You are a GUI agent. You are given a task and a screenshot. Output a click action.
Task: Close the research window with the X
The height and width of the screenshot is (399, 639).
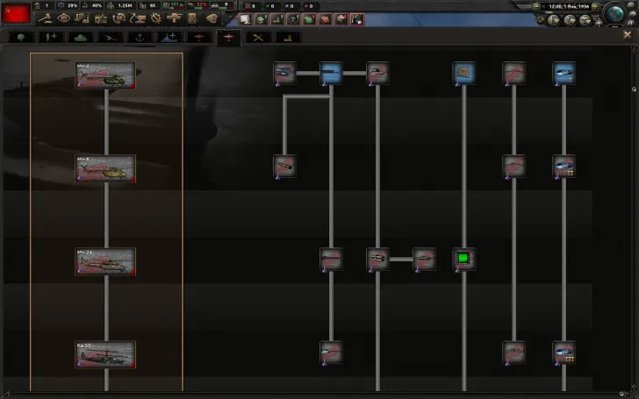coord(628,35)
